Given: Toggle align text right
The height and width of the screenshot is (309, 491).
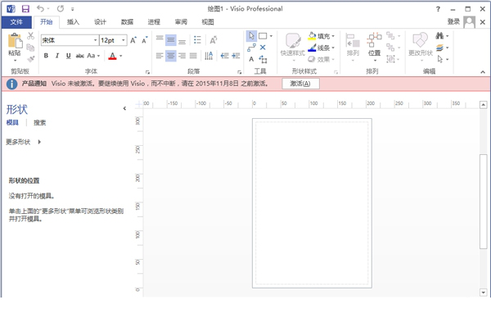Looking at the screenshot, I should [x=182, y=56].
